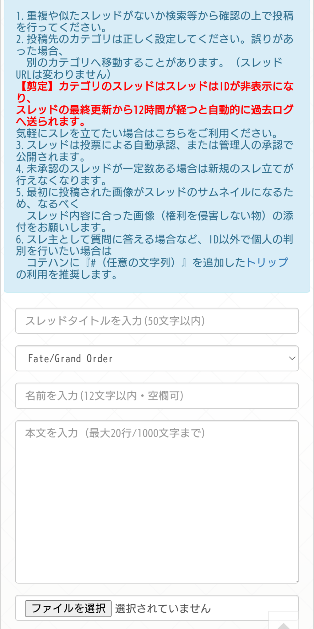Click the dropdown chevron on the category selector
Viewport: 314px width, 629px height.
[292, 358]
